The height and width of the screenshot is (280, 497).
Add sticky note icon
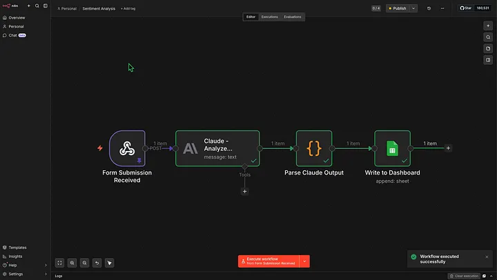488,48
